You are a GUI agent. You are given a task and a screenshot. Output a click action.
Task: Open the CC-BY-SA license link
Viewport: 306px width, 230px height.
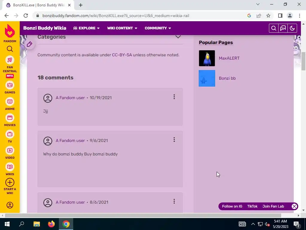[122, 55]
